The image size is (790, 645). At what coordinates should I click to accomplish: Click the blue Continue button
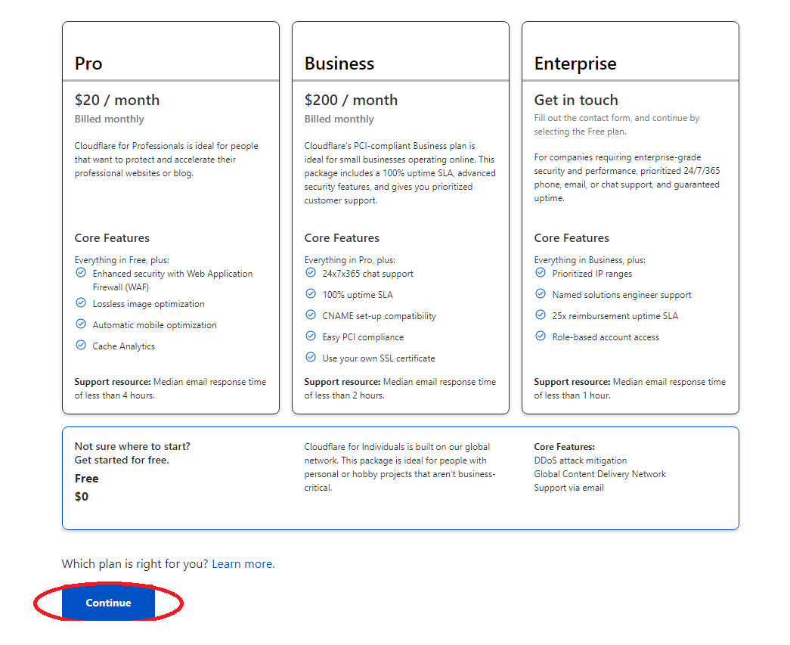click(108, 602)
